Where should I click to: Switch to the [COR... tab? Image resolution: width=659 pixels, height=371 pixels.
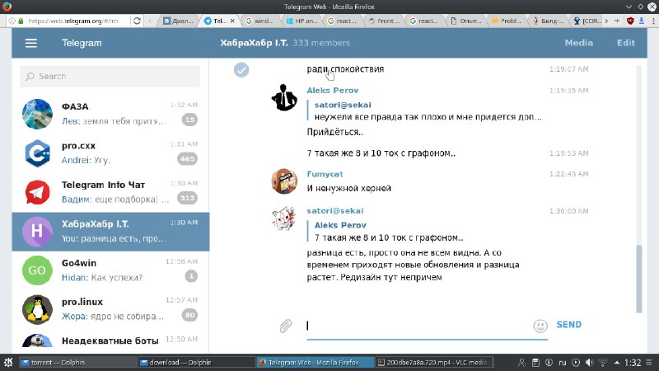pyautogui.click(x=587, y=21)
